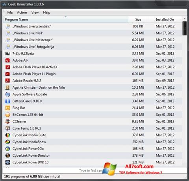Sort by Size column header
The height and width of the screenshot is (181, 189).
tap(138, 20)
